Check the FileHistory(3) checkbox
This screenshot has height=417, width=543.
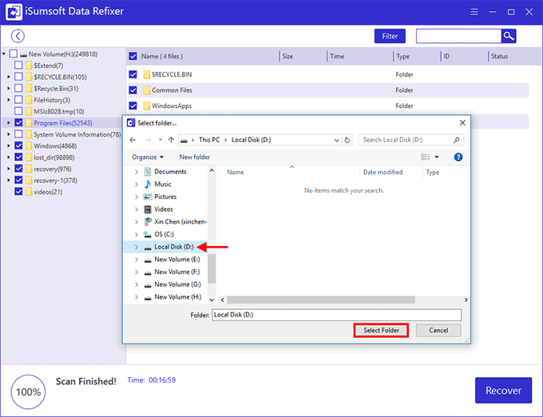18,100
